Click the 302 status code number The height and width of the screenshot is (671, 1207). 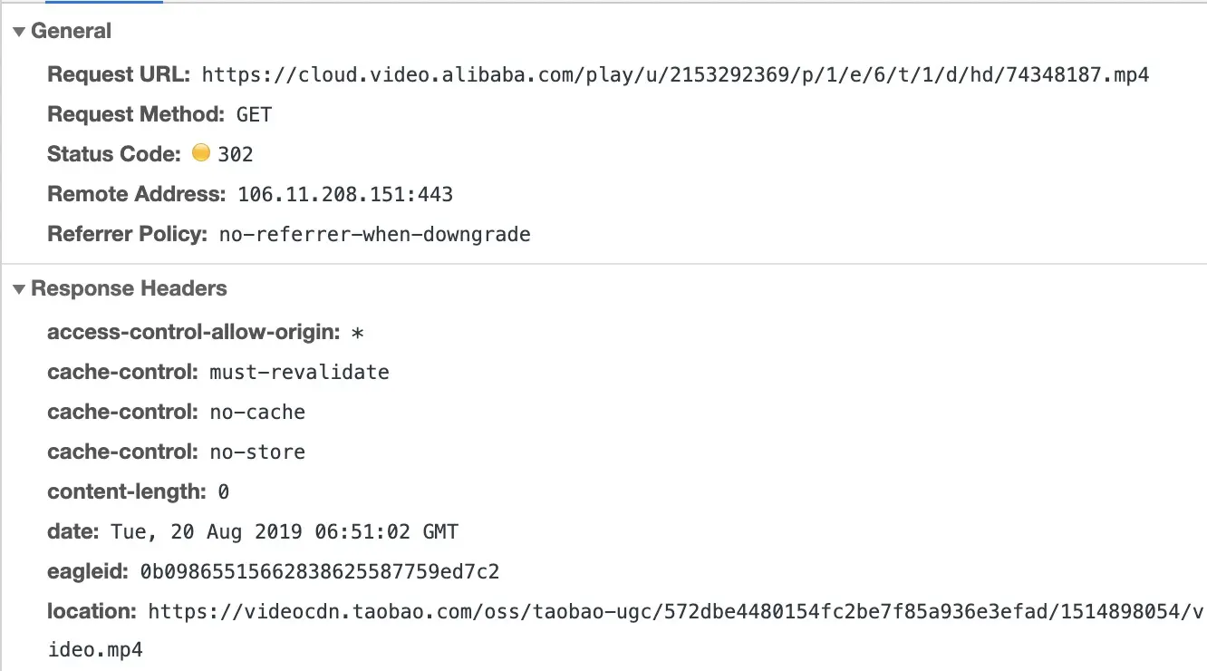[x=236, y=154]
